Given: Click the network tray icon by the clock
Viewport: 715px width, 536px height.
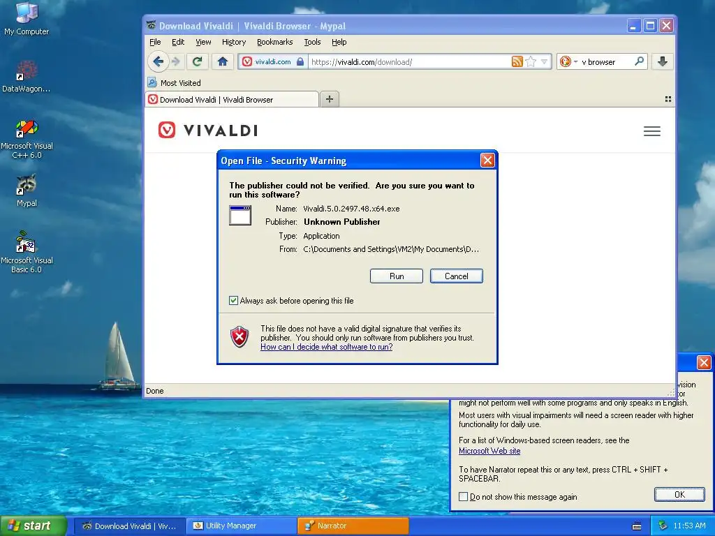Looking at the screenshot, I should pos(663,526).
